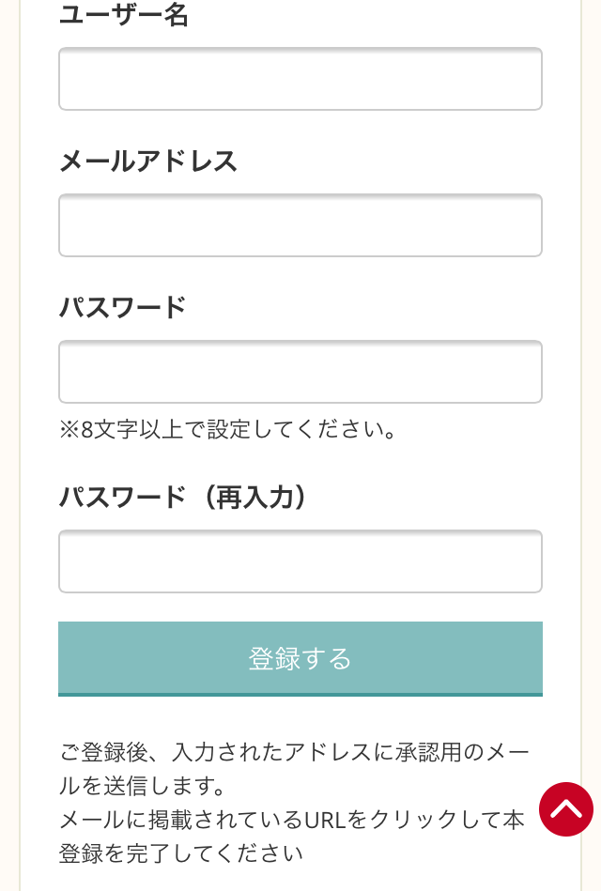Focus the ユーザー名 text field
Screen dimensions: 601x891
tap(300, 79)
